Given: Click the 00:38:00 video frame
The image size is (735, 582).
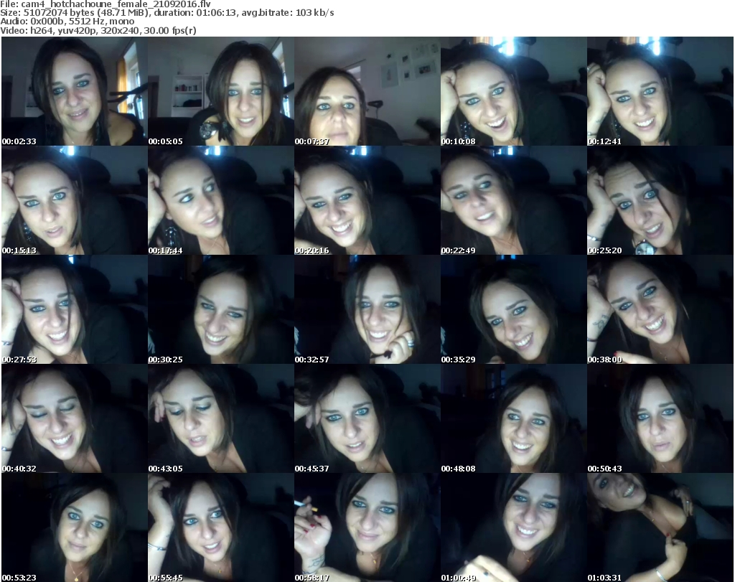Looking at the screenshot, I should tap(660, 310).
